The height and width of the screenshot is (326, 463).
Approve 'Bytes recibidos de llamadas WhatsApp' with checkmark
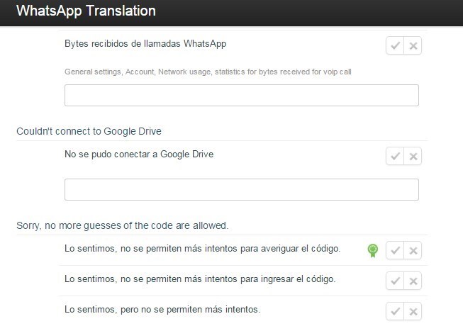point(395,46)
